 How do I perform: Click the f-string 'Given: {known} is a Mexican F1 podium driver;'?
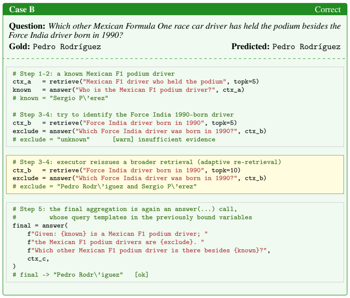(x=118, y=234)
